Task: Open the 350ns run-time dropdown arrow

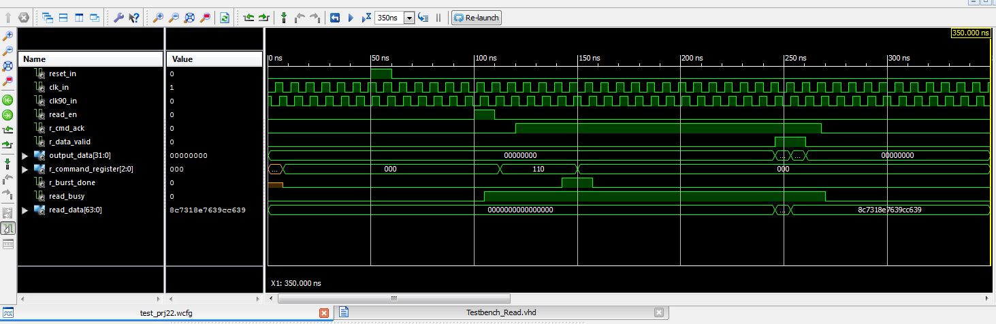Action: pos(409,18)
